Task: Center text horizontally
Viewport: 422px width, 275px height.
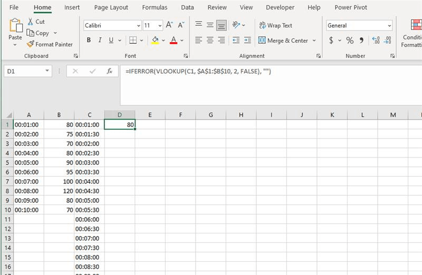Action: coord(210,41)
